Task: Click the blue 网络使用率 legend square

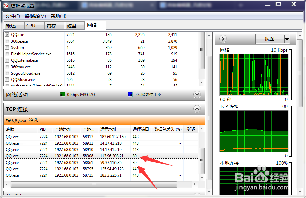Action: coord(130,94)
